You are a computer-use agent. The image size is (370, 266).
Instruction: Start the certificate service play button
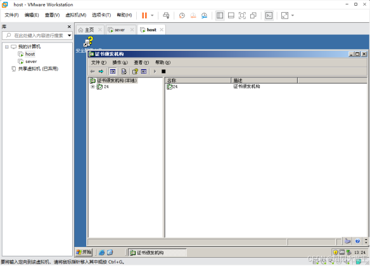click(x=155, y=71)
